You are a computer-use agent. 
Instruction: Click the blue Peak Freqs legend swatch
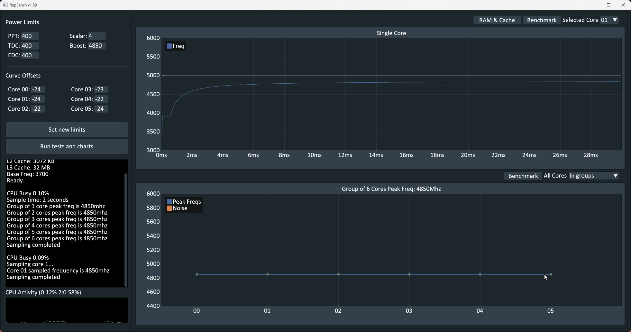tap(169, 202)
